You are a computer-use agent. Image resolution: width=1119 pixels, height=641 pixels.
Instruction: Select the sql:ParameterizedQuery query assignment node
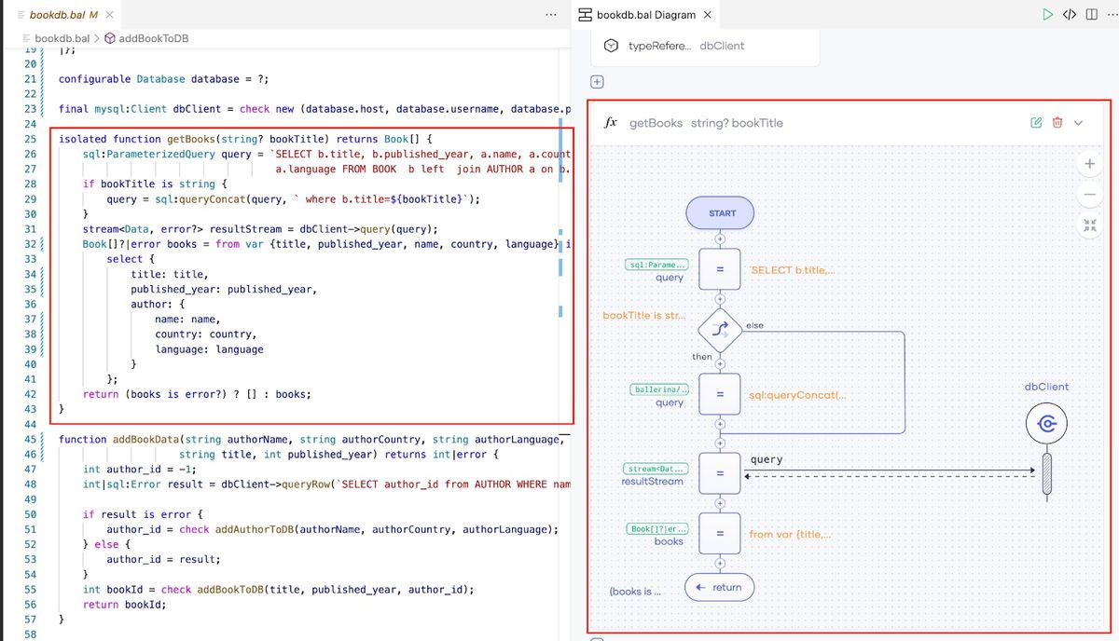coord(720,269)
